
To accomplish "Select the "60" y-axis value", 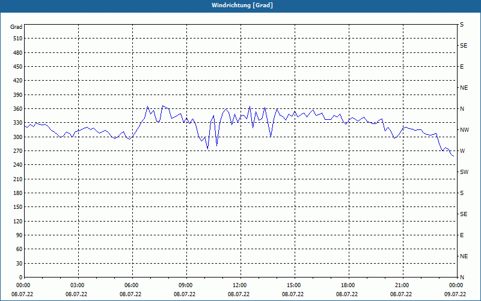I will tap(19, 249).
